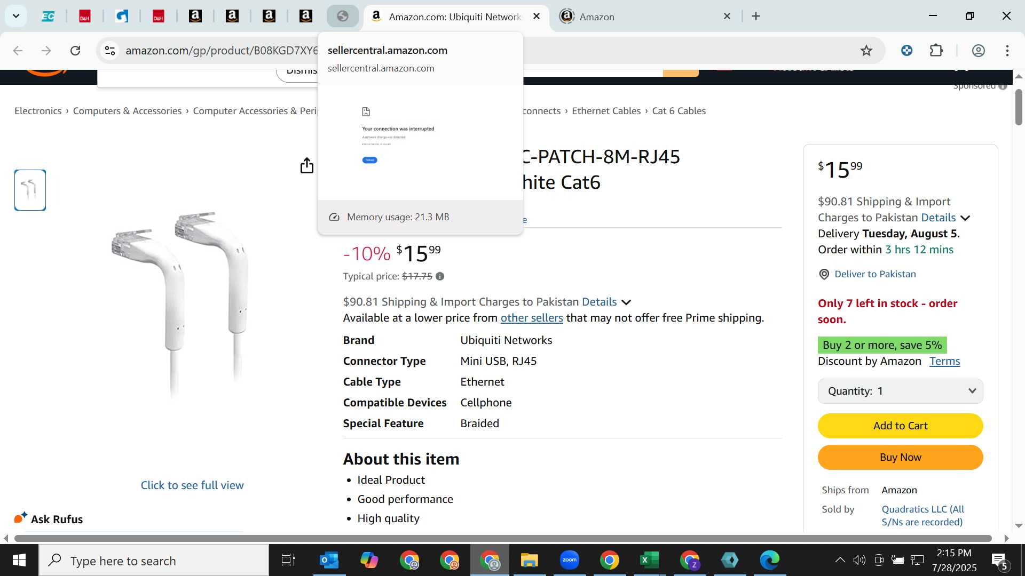Focus the amazon.com address bar
Viewport: 1025px width, 576px height.
click(x=222, y=51)
